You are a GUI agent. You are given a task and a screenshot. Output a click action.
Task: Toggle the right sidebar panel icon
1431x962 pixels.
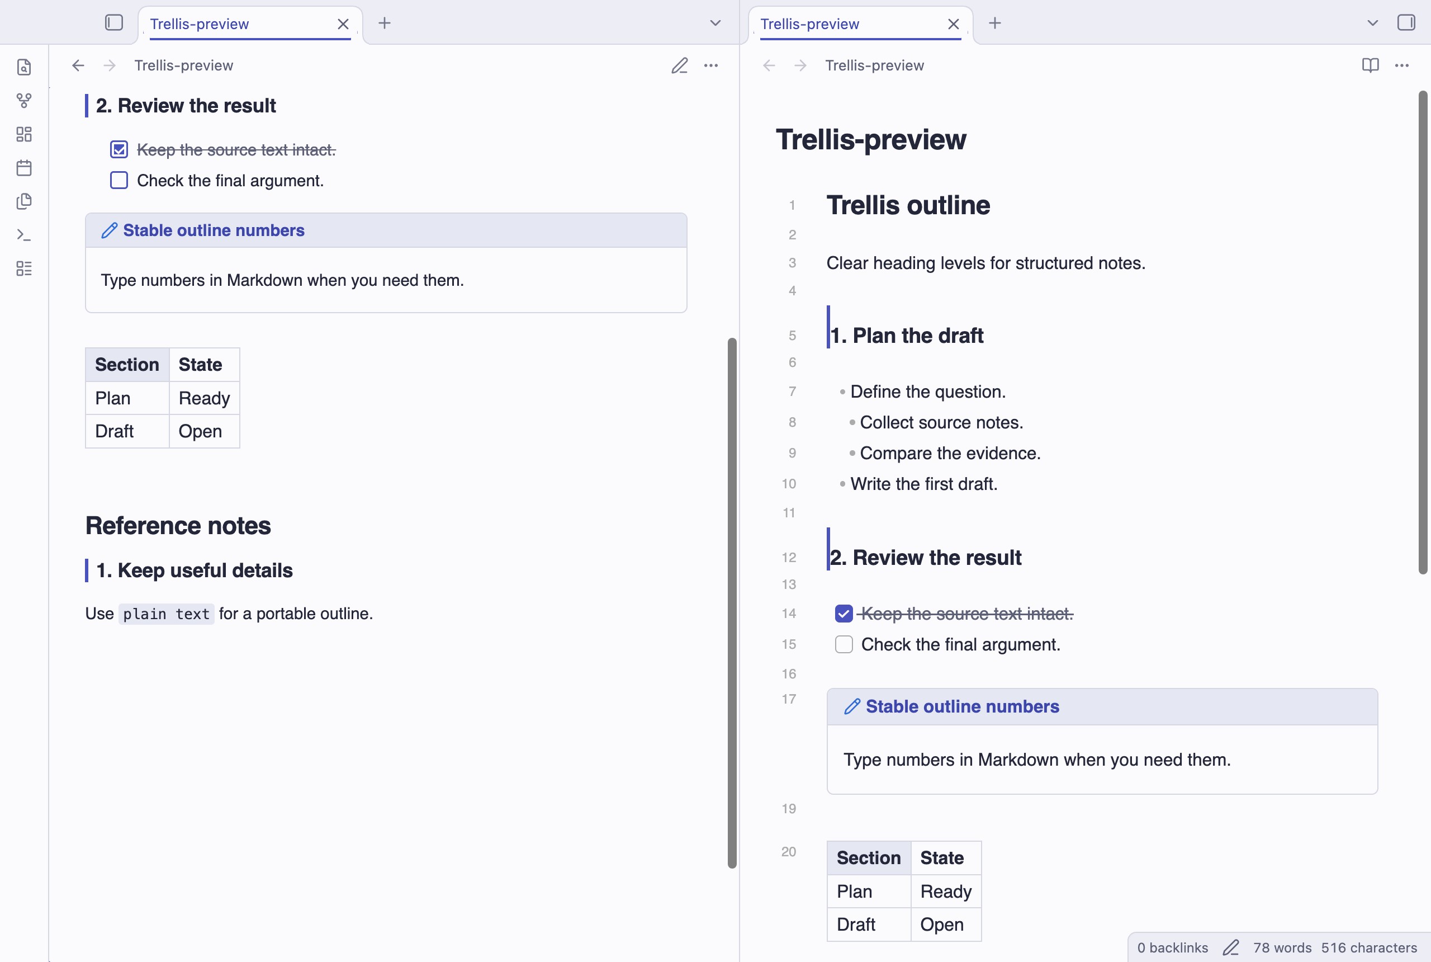point(1406,23)
